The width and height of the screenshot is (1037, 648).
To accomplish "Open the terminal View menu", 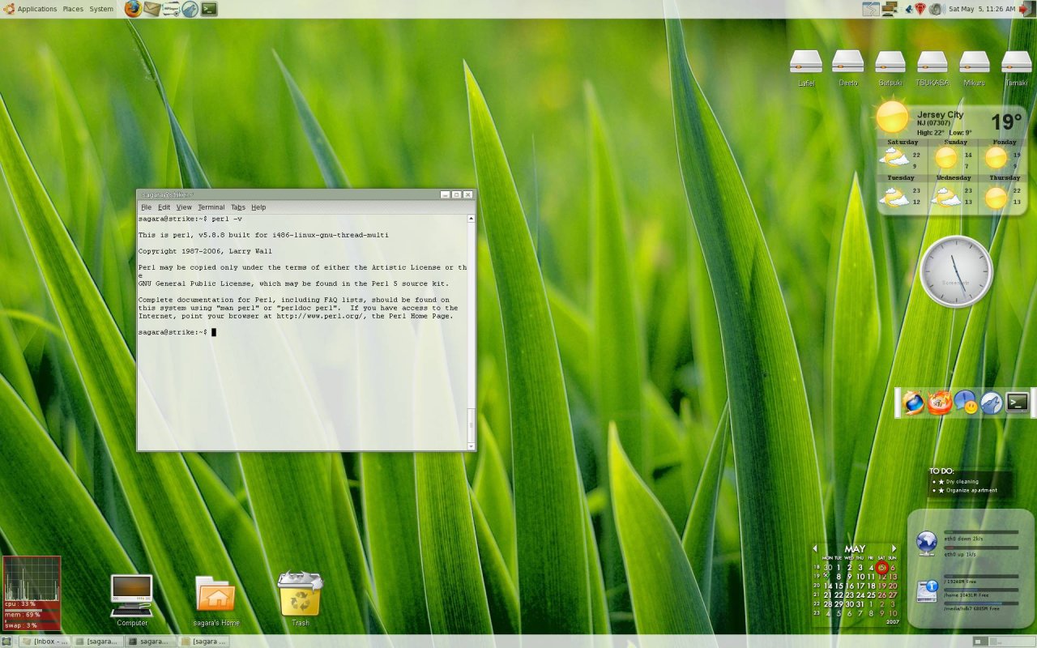I will pos(184,207).
